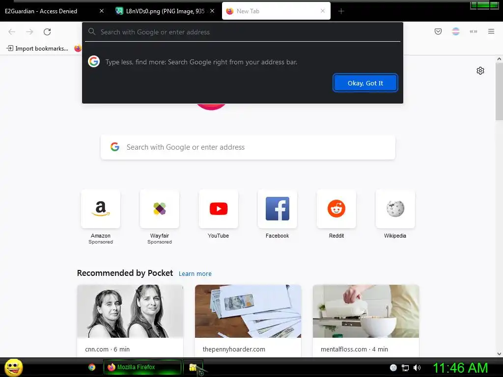Open the Firefox hamburger application menu
This screenshot has height=377, width=503.
(491, 31)
